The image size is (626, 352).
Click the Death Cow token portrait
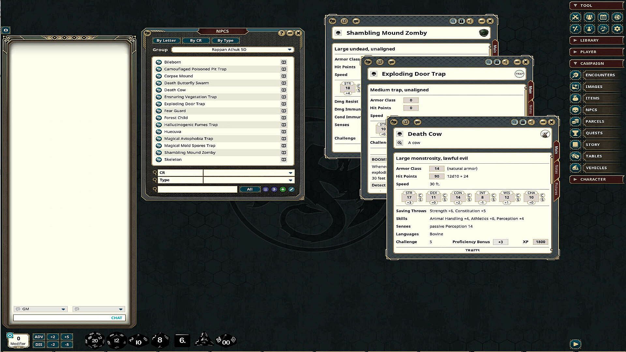click(545, 134)
